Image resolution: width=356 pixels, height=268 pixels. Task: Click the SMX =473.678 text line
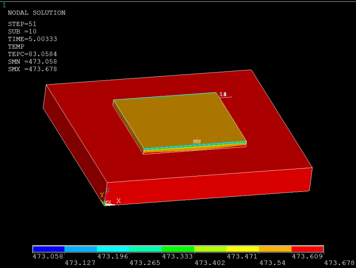point(32,69)
